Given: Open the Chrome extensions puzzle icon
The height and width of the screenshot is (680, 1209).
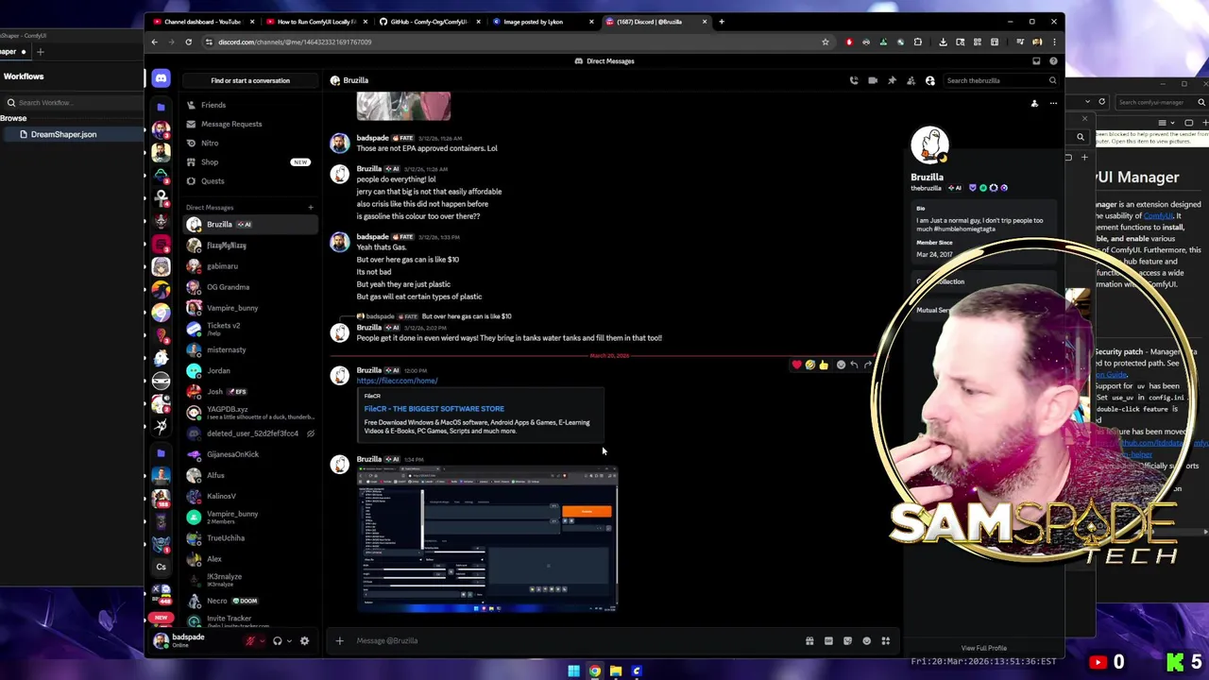Looking at the screenshot, I should [x=917, y=42].
